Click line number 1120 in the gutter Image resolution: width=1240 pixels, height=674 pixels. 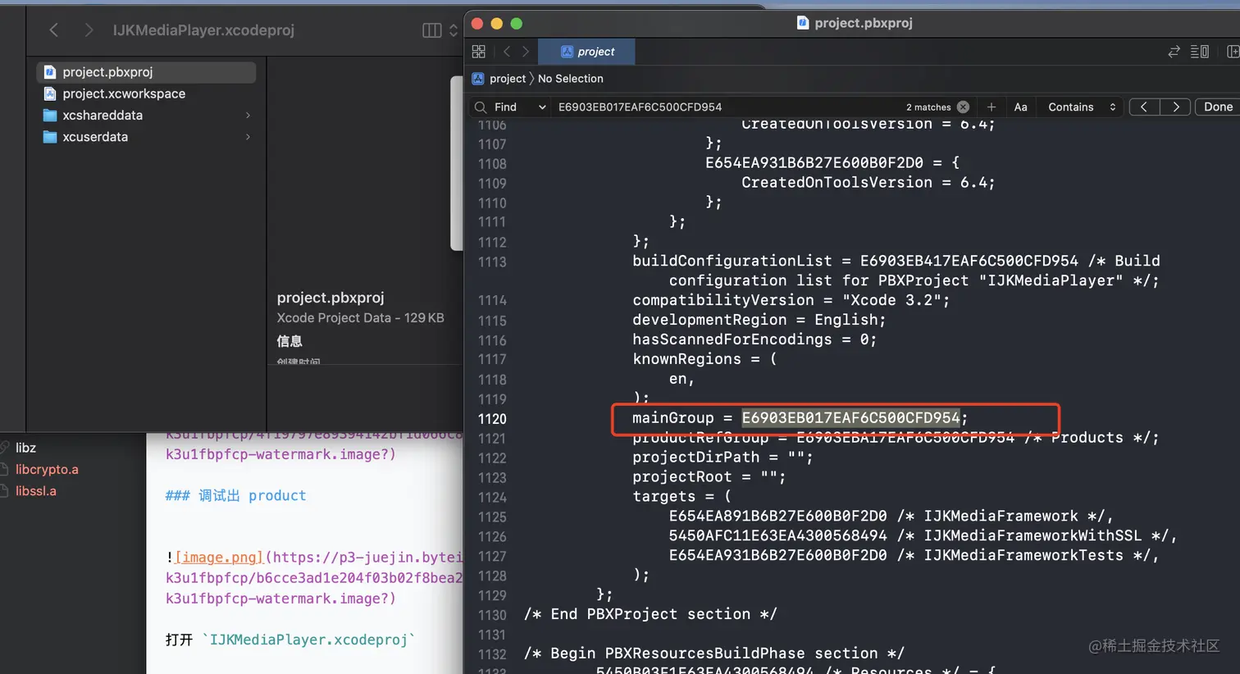pyautogui.click(x=492, y=419)
